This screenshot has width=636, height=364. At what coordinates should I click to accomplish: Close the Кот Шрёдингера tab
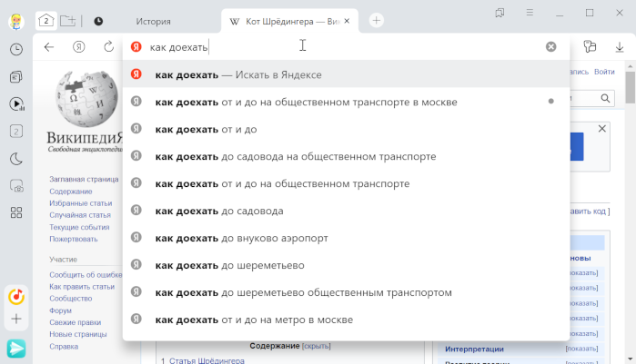coord(347,21)
